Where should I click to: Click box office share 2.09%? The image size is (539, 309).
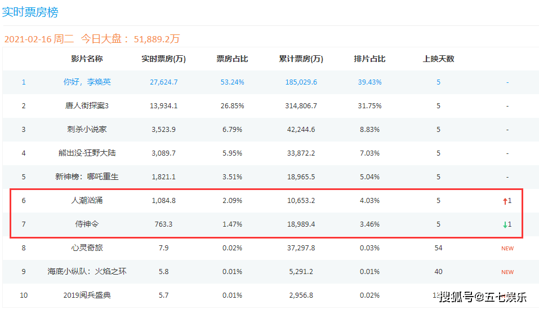click(x=233, y=201)
